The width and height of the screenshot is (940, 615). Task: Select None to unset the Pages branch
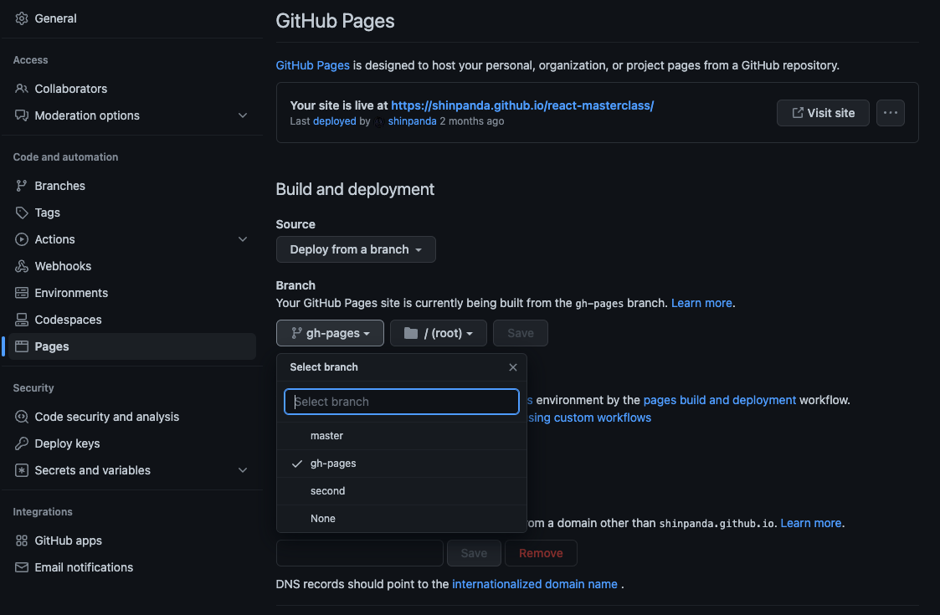click(x=323, y=518)
